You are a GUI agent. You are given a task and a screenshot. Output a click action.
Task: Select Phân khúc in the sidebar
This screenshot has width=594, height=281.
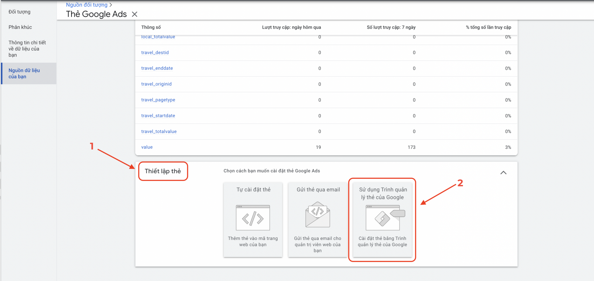tap(20, 27)
